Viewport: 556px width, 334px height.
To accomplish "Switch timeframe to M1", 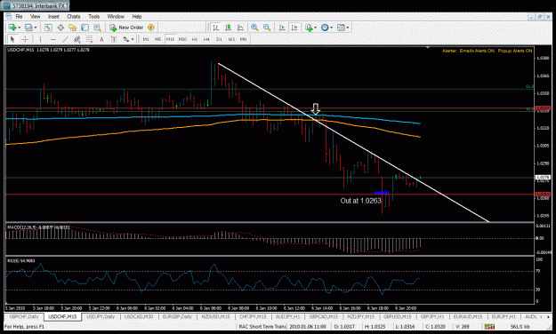I will click(146, 39).
